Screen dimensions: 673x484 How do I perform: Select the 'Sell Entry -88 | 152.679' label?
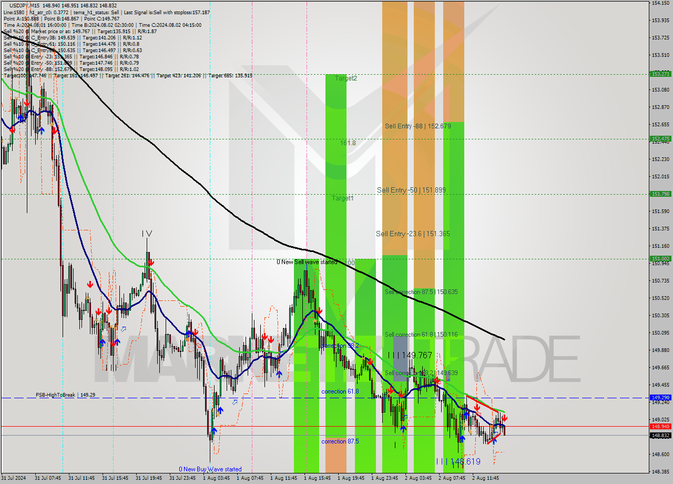point(417,126)
